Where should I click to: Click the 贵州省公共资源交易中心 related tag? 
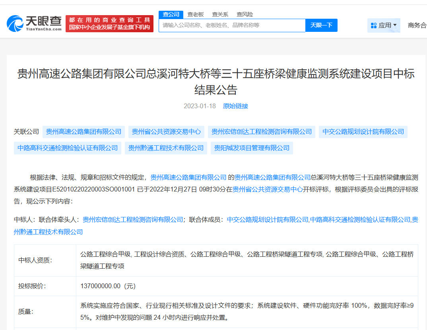166,132
